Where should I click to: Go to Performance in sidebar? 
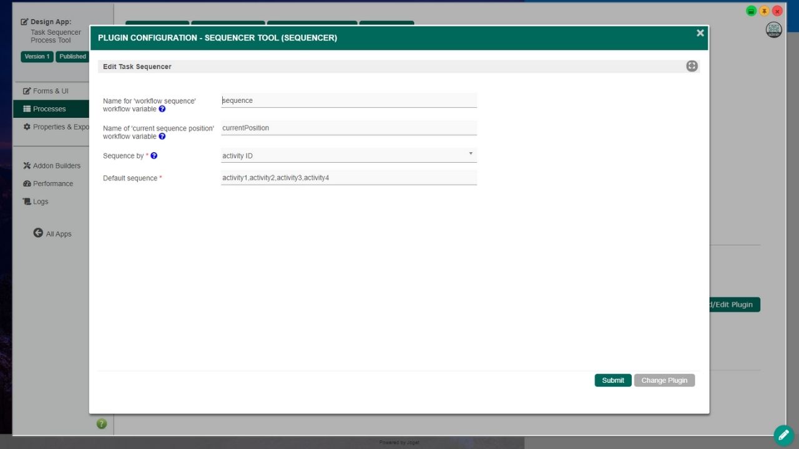tap(52, 184)
